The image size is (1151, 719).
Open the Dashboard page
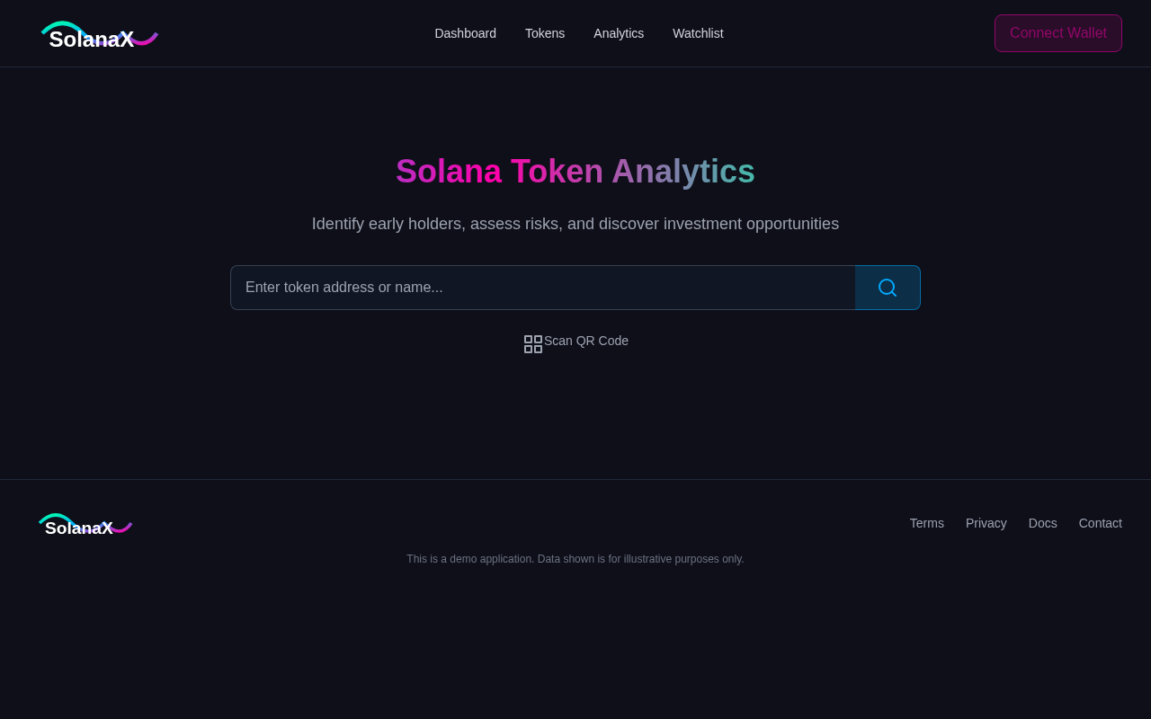click(x=465, y=32)
